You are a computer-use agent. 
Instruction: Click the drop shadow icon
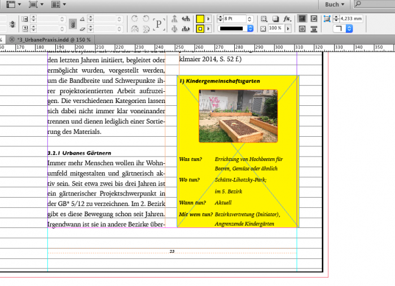[x=275, y=19]
